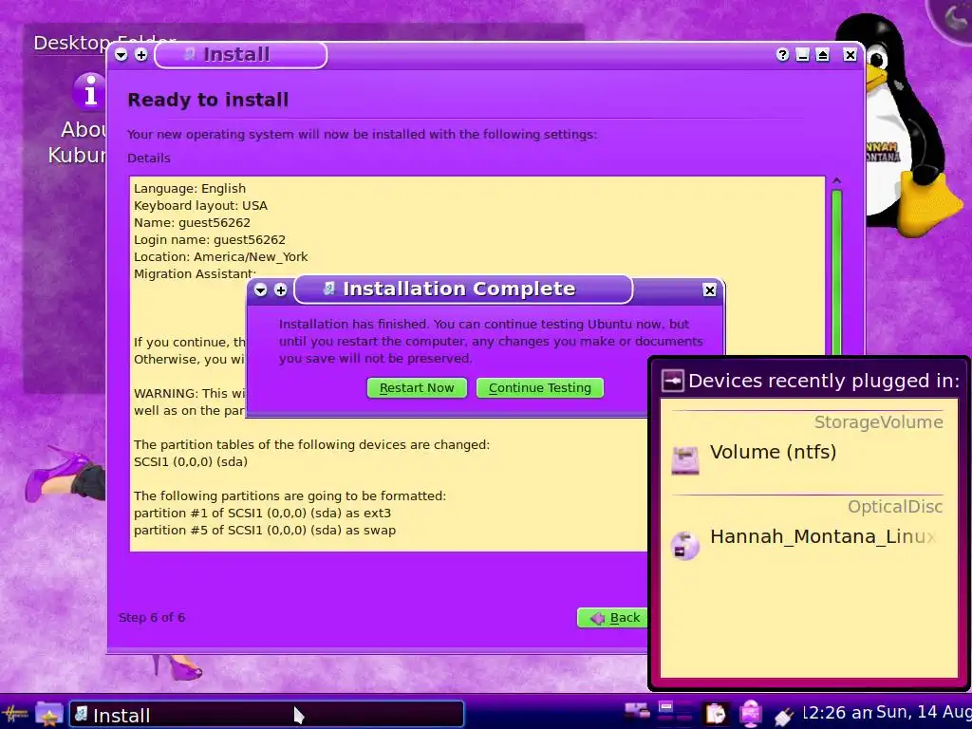Click Restart Now in the Installation Complete dialog
The image size is (972, 729).
(417, 388)
